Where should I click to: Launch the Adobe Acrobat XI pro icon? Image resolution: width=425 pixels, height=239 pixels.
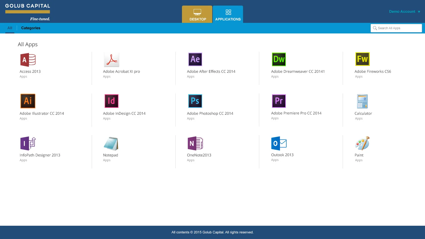tap(112, 59)
